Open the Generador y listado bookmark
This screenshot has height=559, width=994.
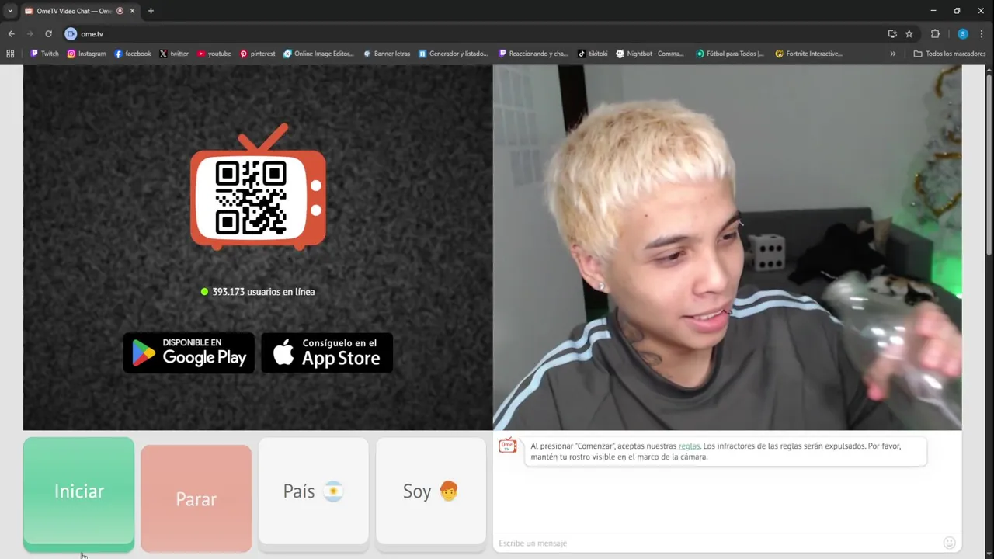pos(453,54)
